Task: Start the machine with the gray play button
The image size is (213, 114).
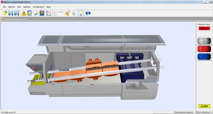Action: [204, 41]
